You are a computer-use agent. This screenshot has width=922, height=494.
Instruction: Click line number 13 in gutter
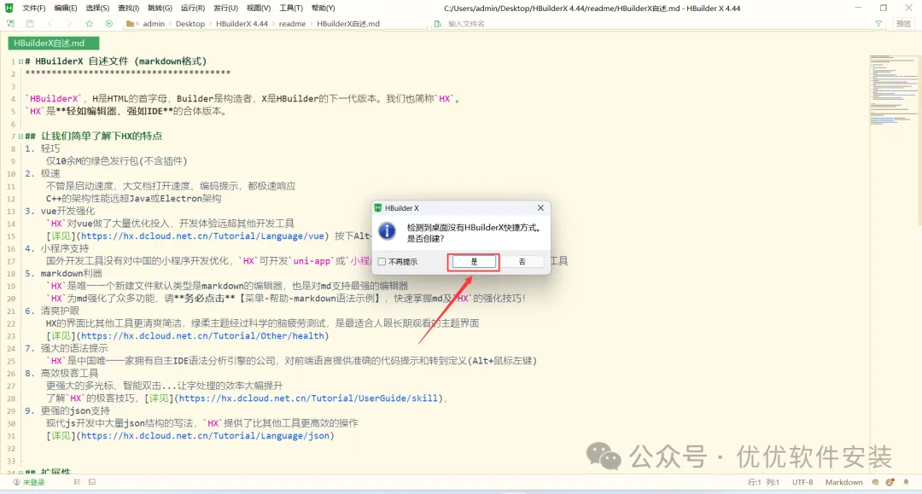[11, 212]
